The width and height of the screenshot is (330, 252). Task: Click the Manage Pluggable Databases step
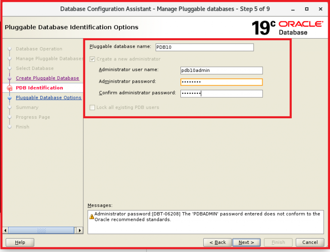(x=49, y=59)
